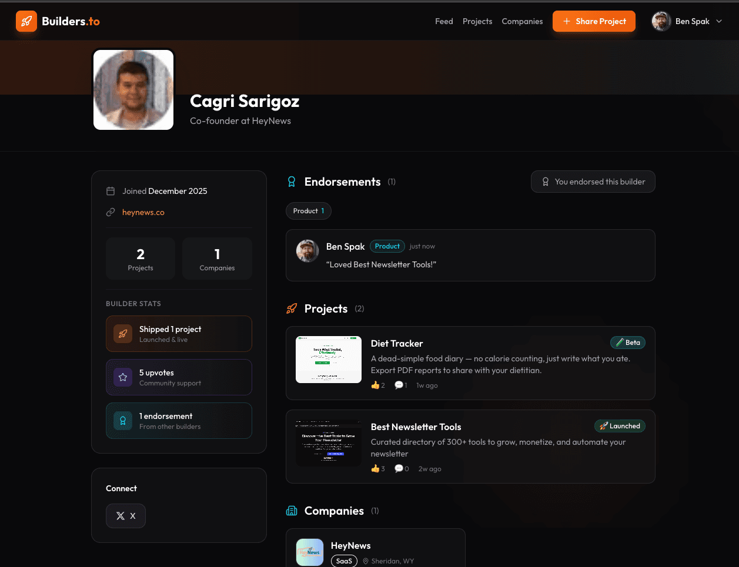Click the comment bubble icon on Diet Tracker
This screenshot has height=567, width=739.
coord(399,385)
